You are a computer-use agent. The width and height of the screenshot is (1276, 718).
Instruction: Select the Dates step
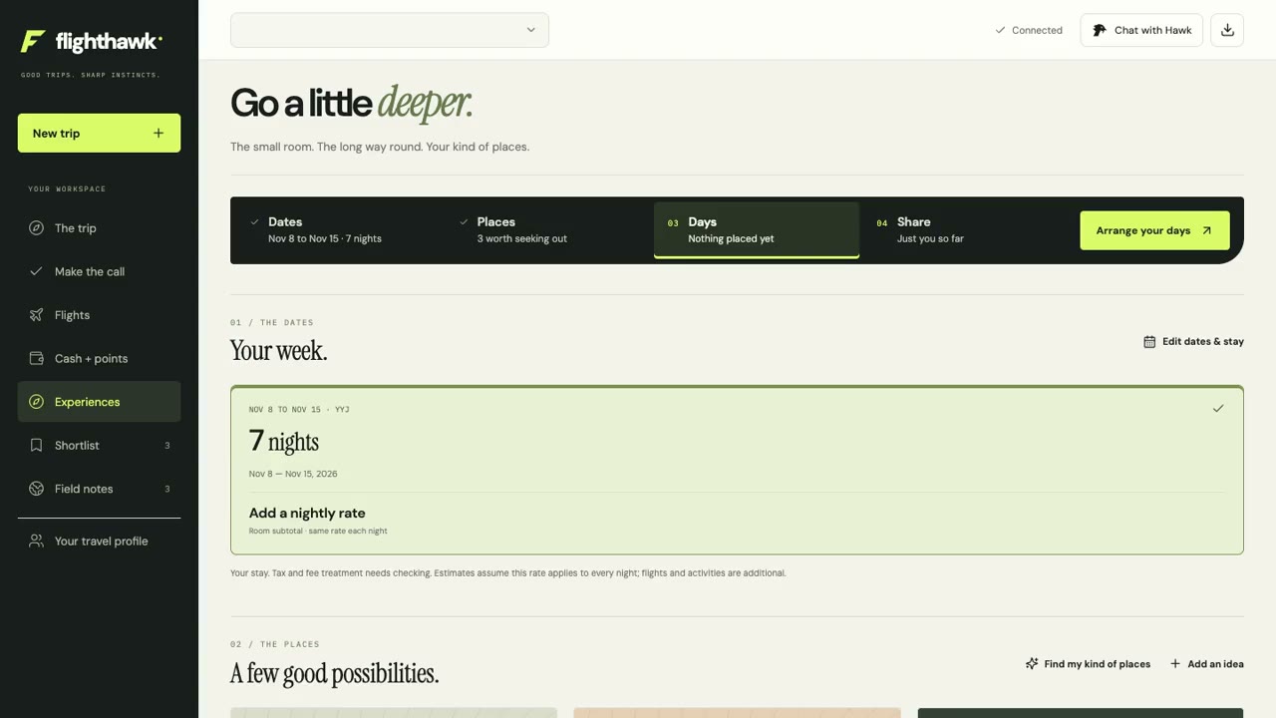point(341,230)
